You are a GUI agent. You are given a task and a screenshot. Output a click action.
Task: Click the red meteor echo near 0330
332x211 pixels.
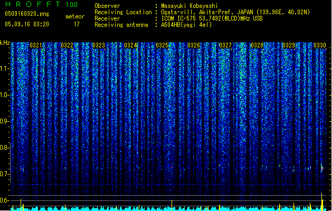pos(322,168)
